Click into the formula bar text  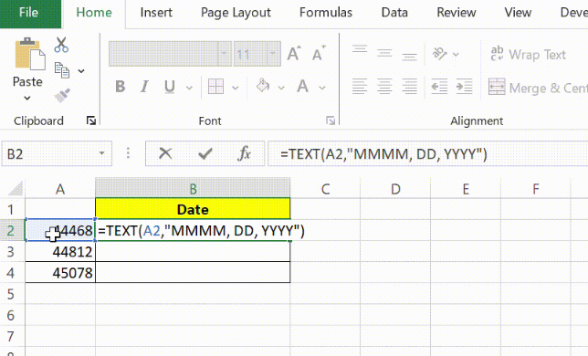point(427,153)
